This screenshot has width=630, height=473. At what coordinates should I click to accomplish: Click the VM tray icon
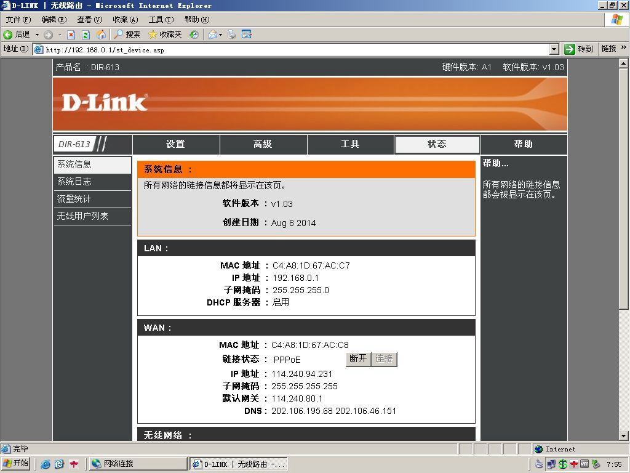[584, 464]
